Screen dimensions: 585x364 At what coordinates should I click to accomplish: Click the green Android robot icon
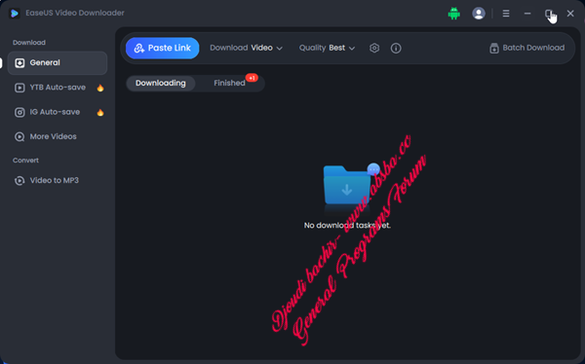click(x=453, y=14)
